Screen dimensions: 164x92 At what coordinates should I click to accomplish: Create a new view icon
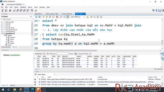point(21,10)
